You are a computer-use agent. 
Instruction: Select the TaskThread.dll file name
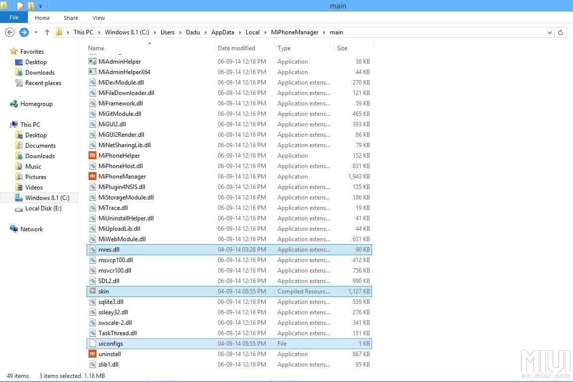point(117,333)
